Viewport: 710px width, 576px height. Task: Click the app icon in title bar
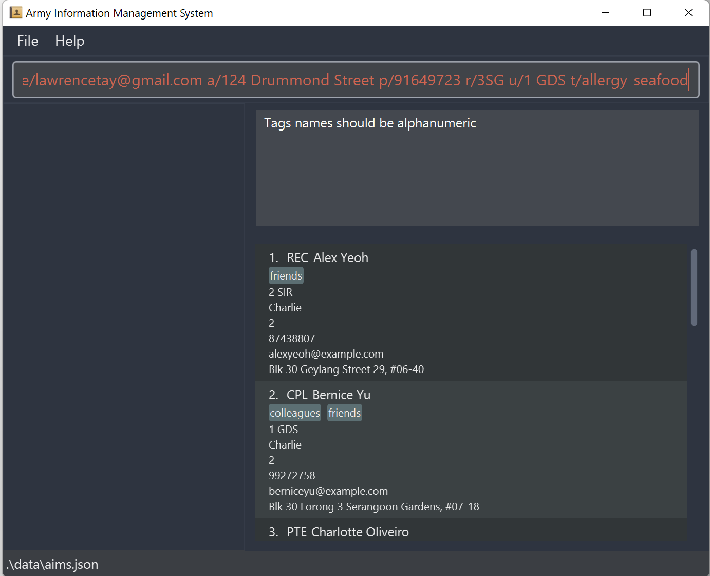[16, 13]
